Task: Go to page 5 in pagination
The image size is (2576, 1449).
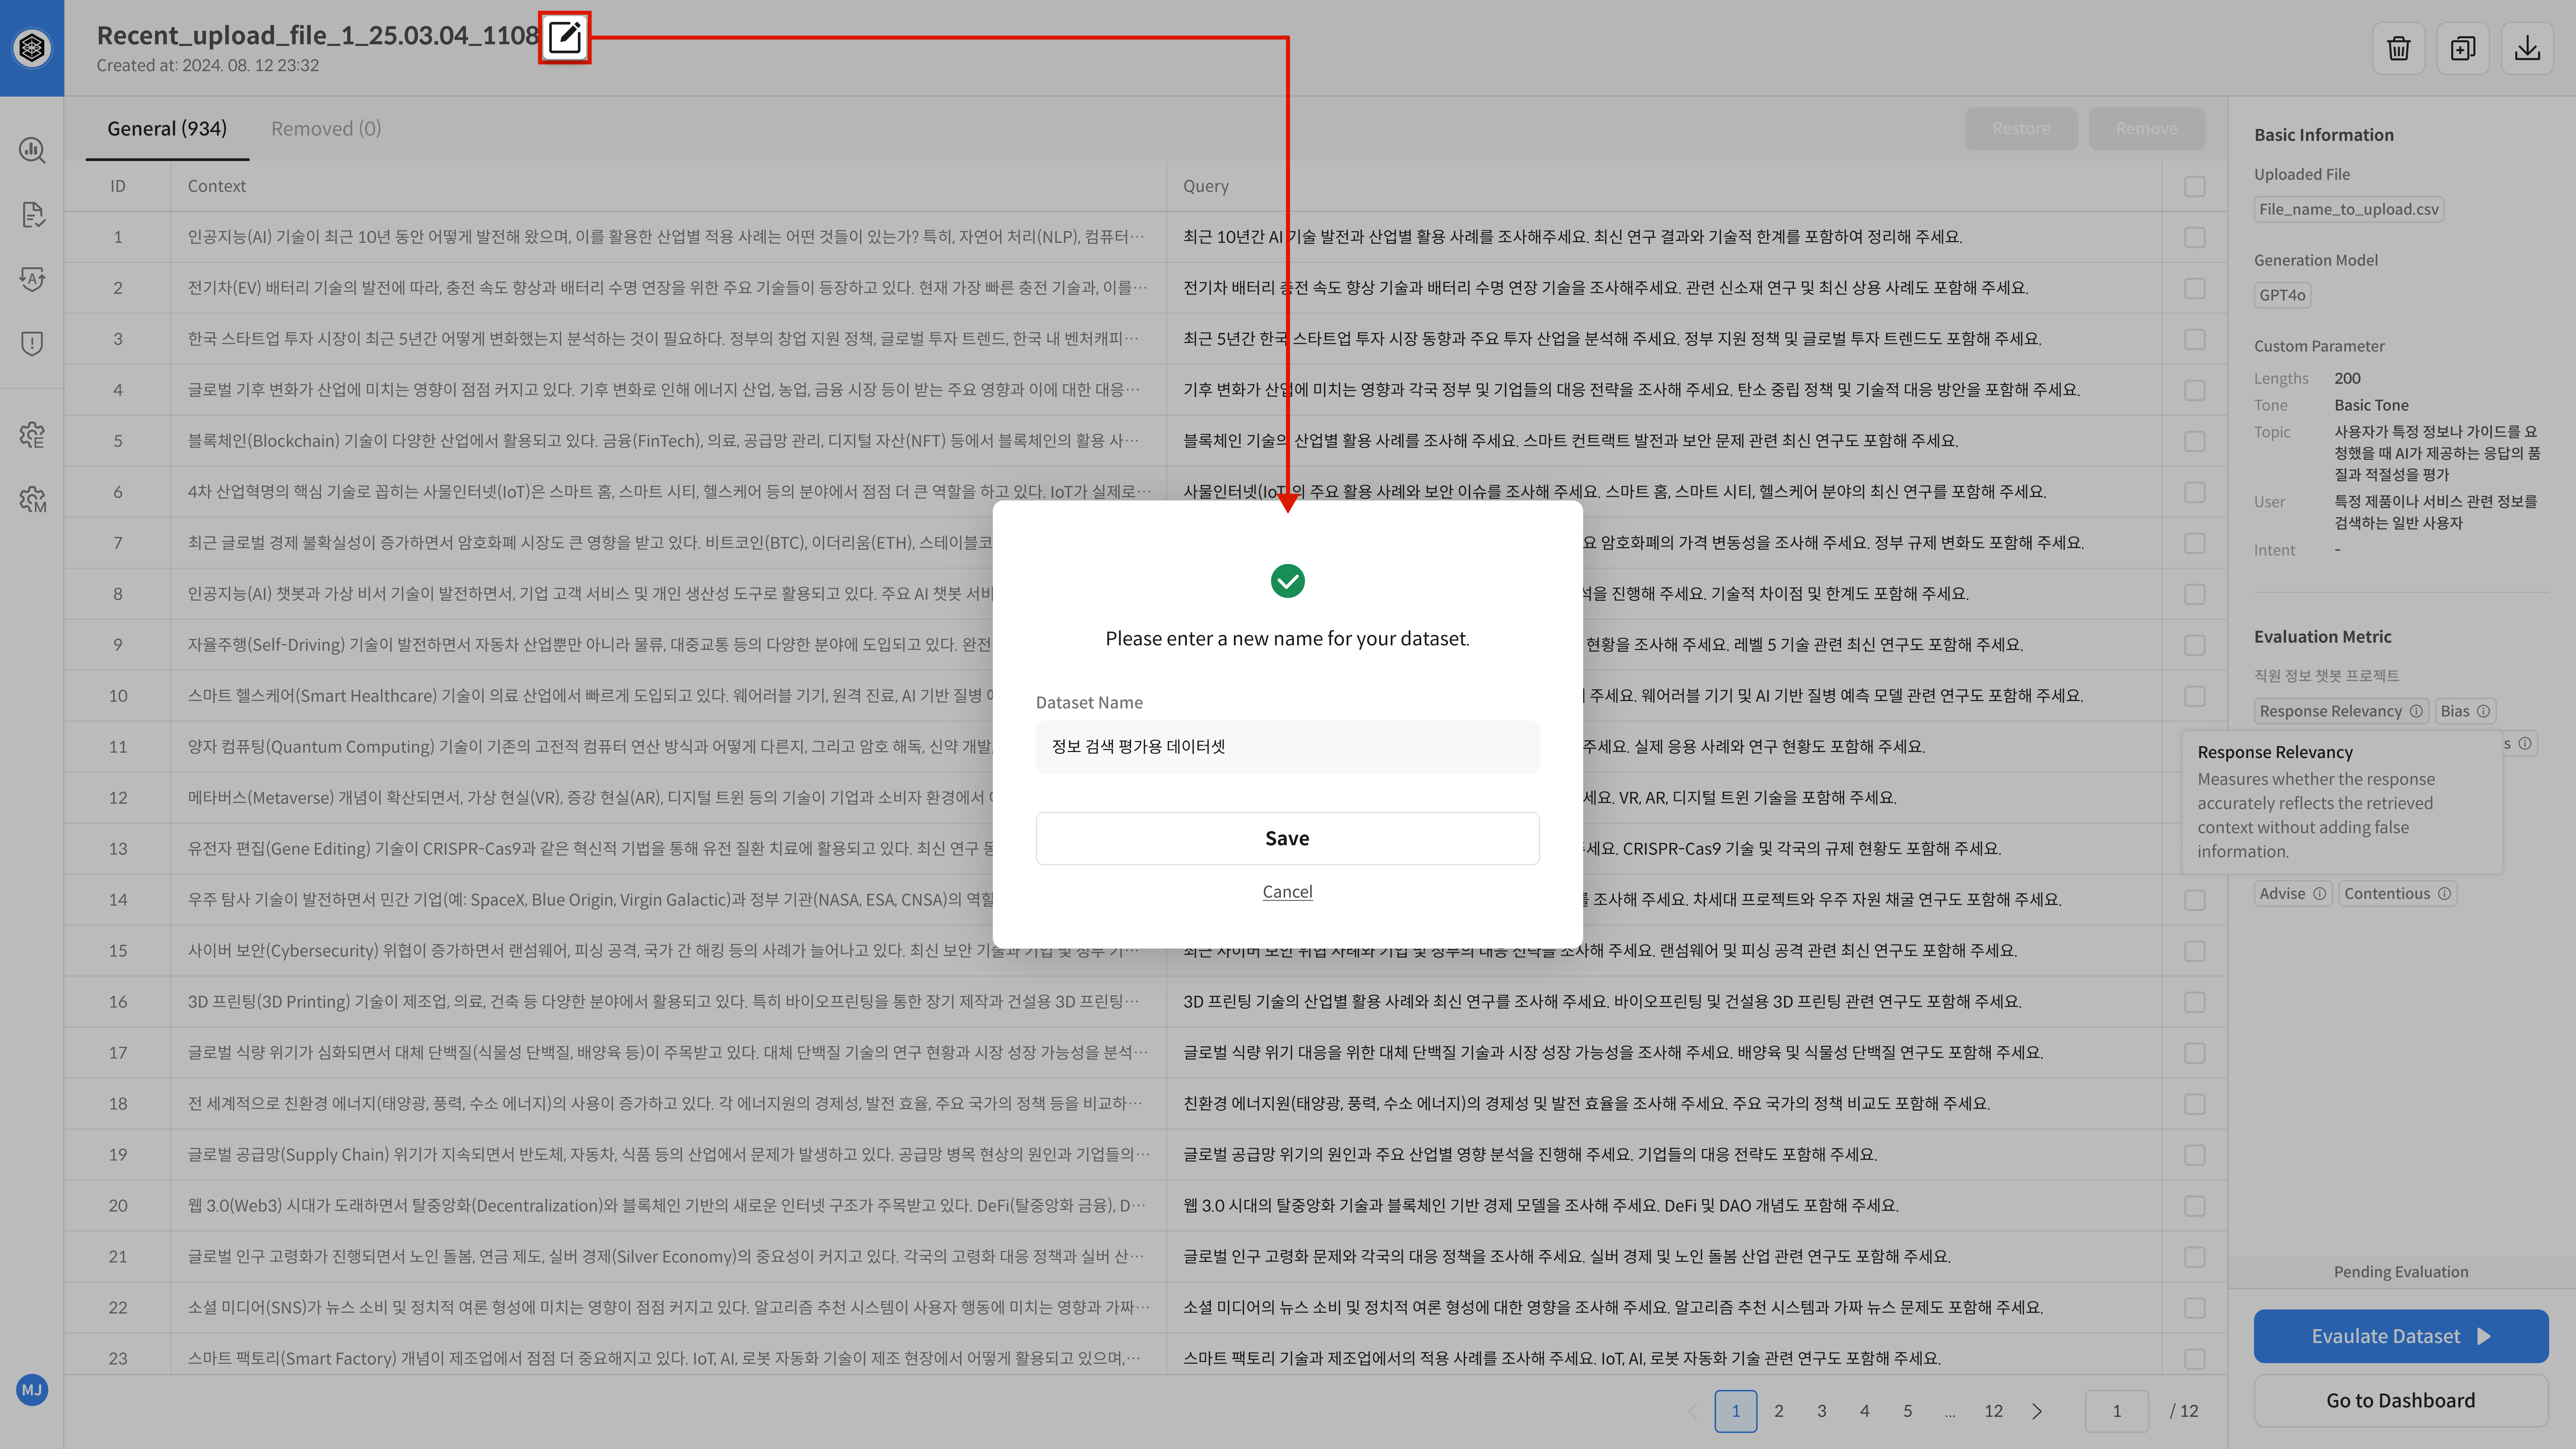Action: tap(1908, 1411)
